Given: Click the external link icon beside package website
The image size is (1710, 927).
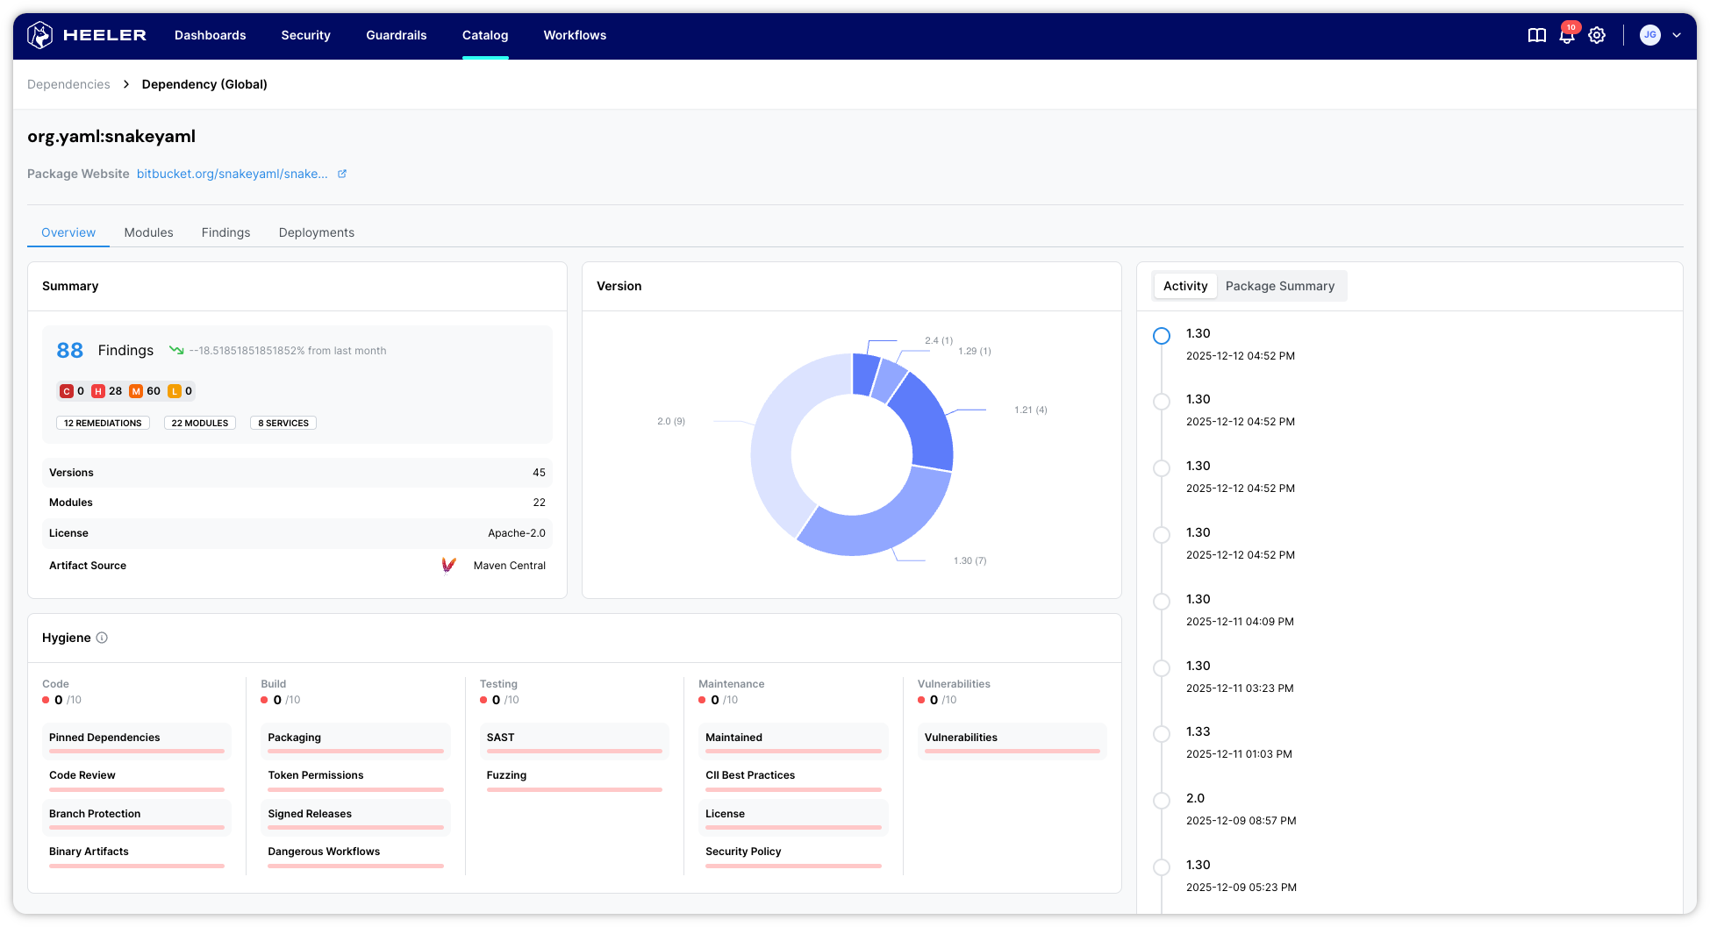Looking at the screenshot, I should coord(342,174).
